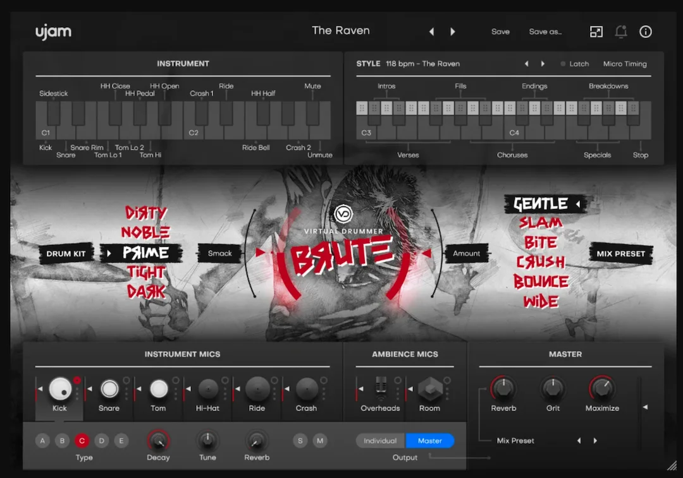Viewport: 683px width, 478px height.
Task: Open Micro Timing settings
Action: coord(625,64)
